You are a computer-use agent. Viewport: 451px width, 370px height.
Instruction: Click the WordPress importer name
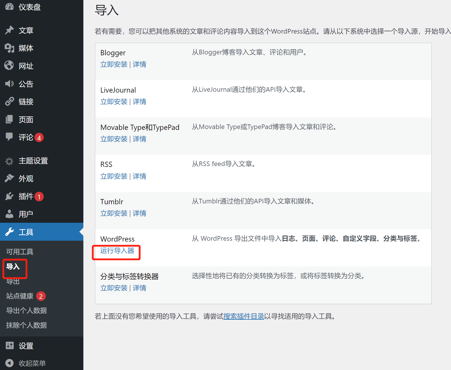pos(117,239)
